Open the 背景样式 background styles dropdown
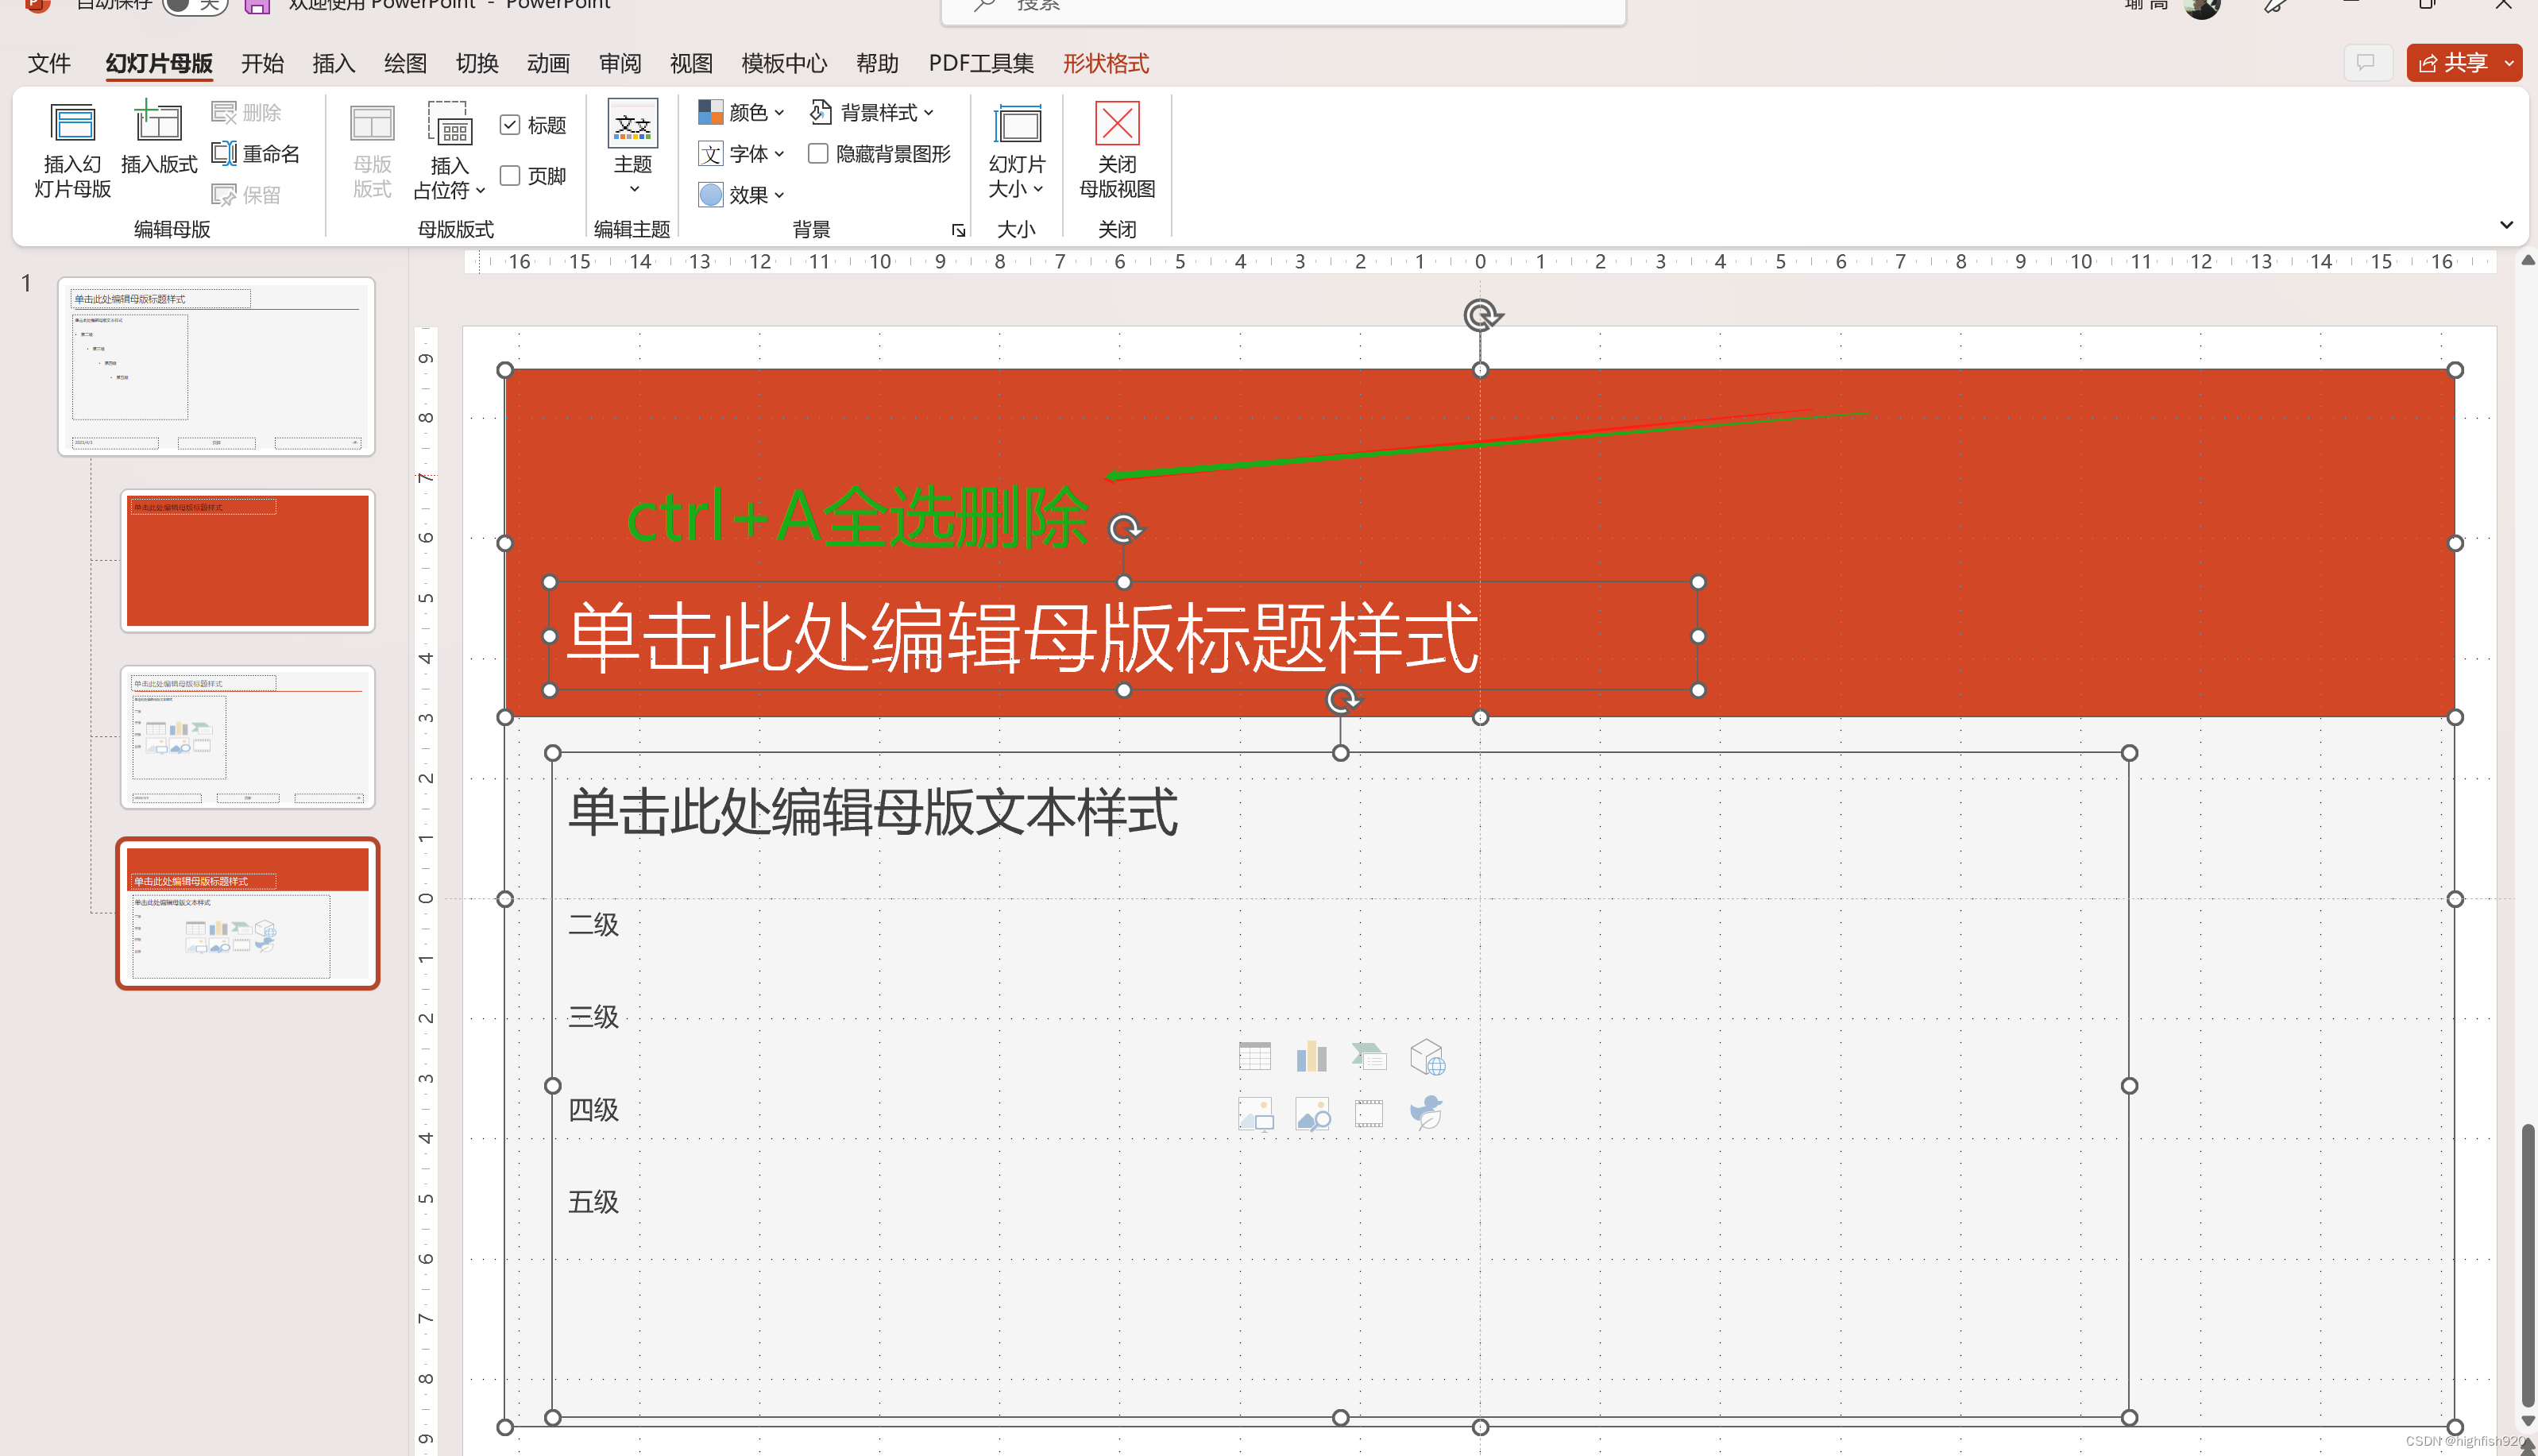The width and height of the screenshot is (2538, 1456). click(872, 112)
